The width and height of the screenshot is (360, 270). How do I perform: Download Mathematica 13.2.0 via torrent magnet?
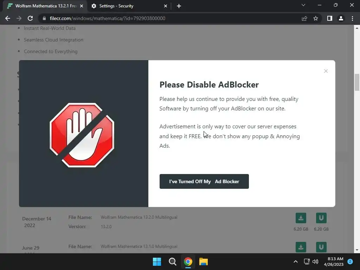point(321,218)
